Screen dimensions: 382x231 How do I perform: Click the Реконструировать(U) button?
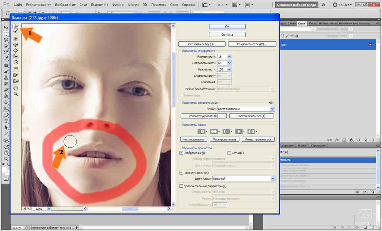pyautogui.click(x=204, y=116)
